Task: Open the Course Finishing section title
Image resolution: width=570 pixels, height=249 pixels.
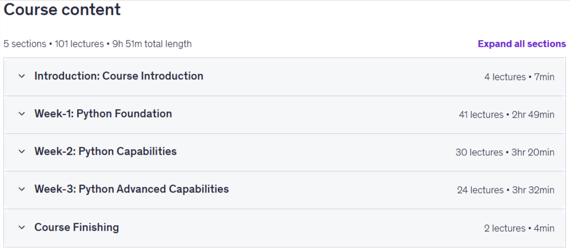Action: point(77,227)
